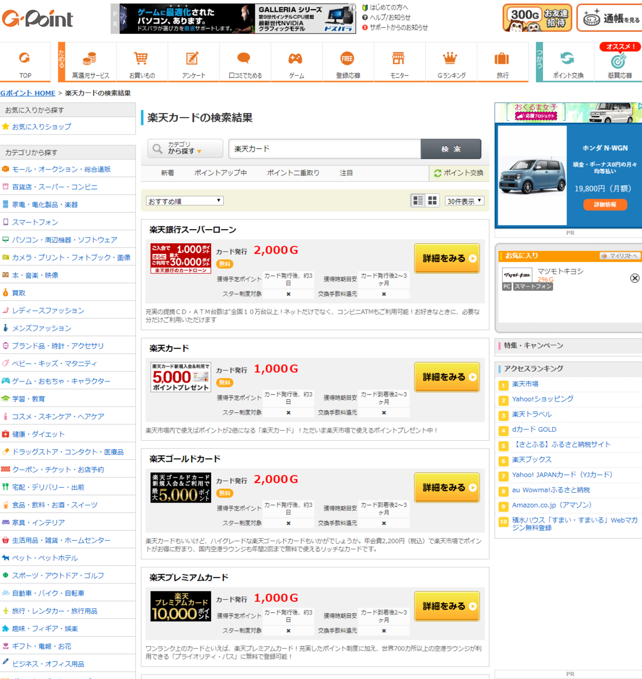
Task: Open 登録応募 FREE icon
Action: tap(347, 58)
